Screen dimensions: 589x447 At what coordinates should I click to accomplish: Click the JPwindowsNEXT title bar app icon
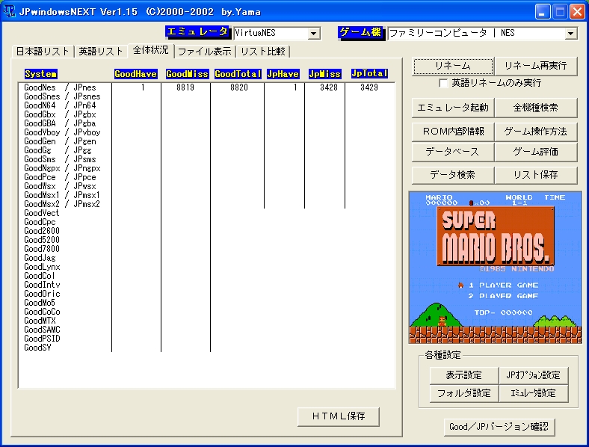[x=9, y=11]
